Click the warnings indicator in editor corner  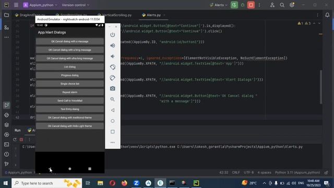pos(304,23)
